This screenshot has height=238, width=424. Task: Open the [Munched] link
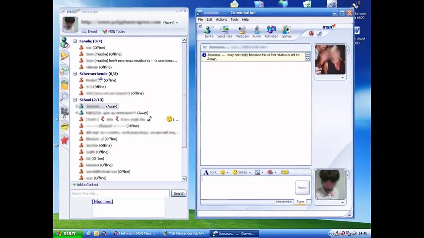pyautogui.click(x=102, y=201)
